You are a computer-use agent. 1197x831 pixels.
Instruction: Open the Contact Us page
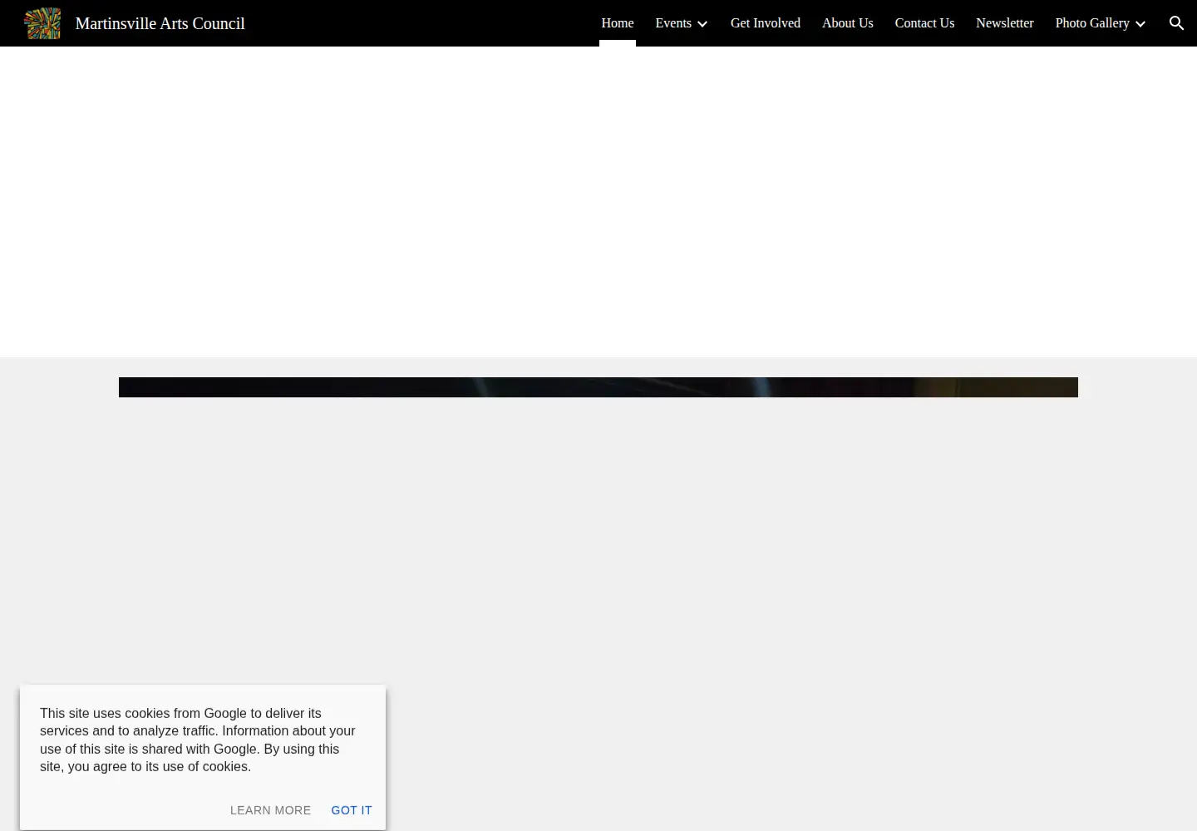click(924, 23)
